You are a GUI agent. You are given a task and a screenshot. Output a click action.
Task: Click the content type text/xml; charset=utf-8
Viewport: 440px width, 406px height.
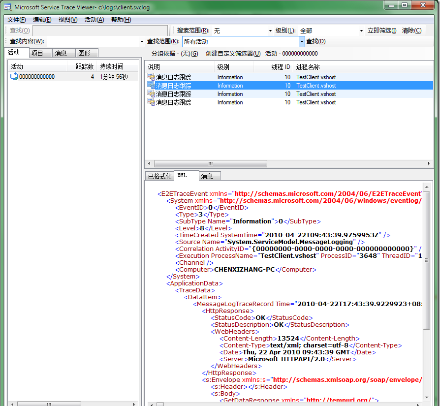(x=309, y=345)
